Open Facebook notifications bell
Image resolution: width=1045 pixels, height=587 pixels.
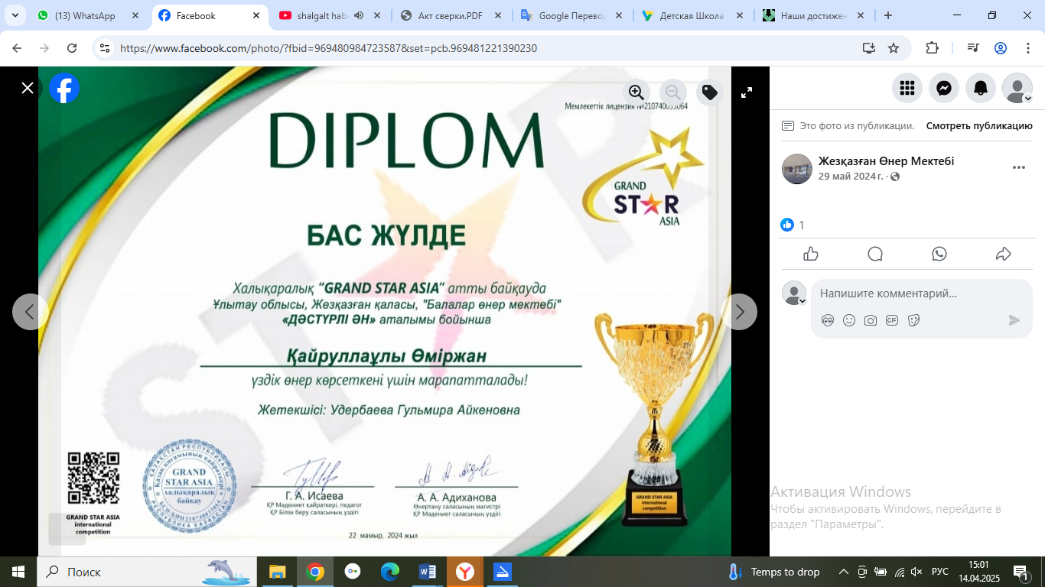coord(981,89)
